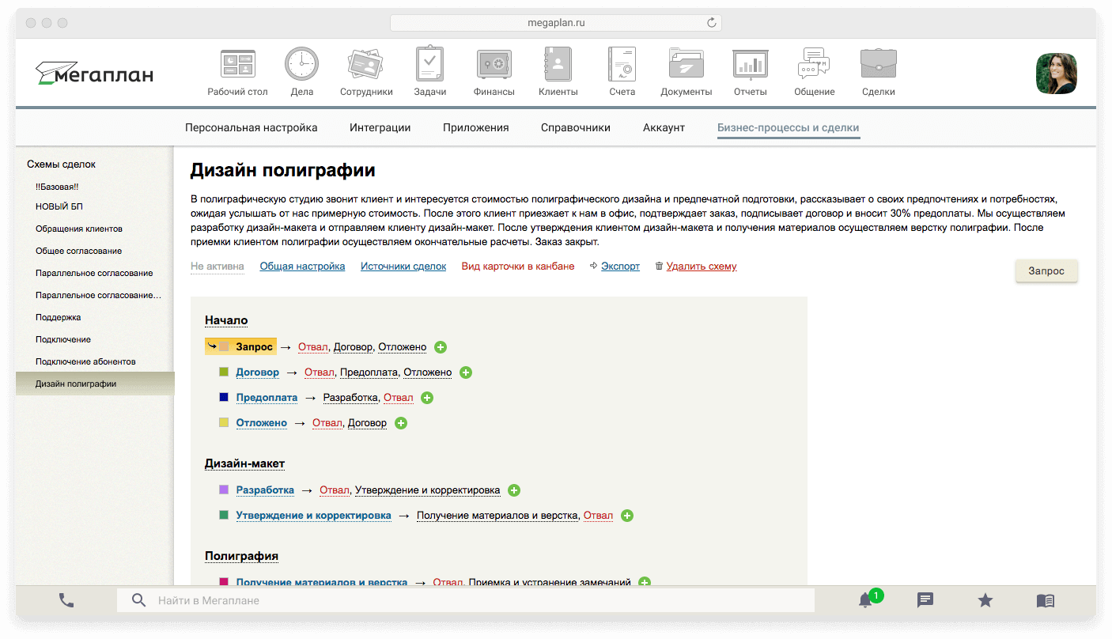
Task: Open the Сделки briefcase icon
Action: [878, 65]
